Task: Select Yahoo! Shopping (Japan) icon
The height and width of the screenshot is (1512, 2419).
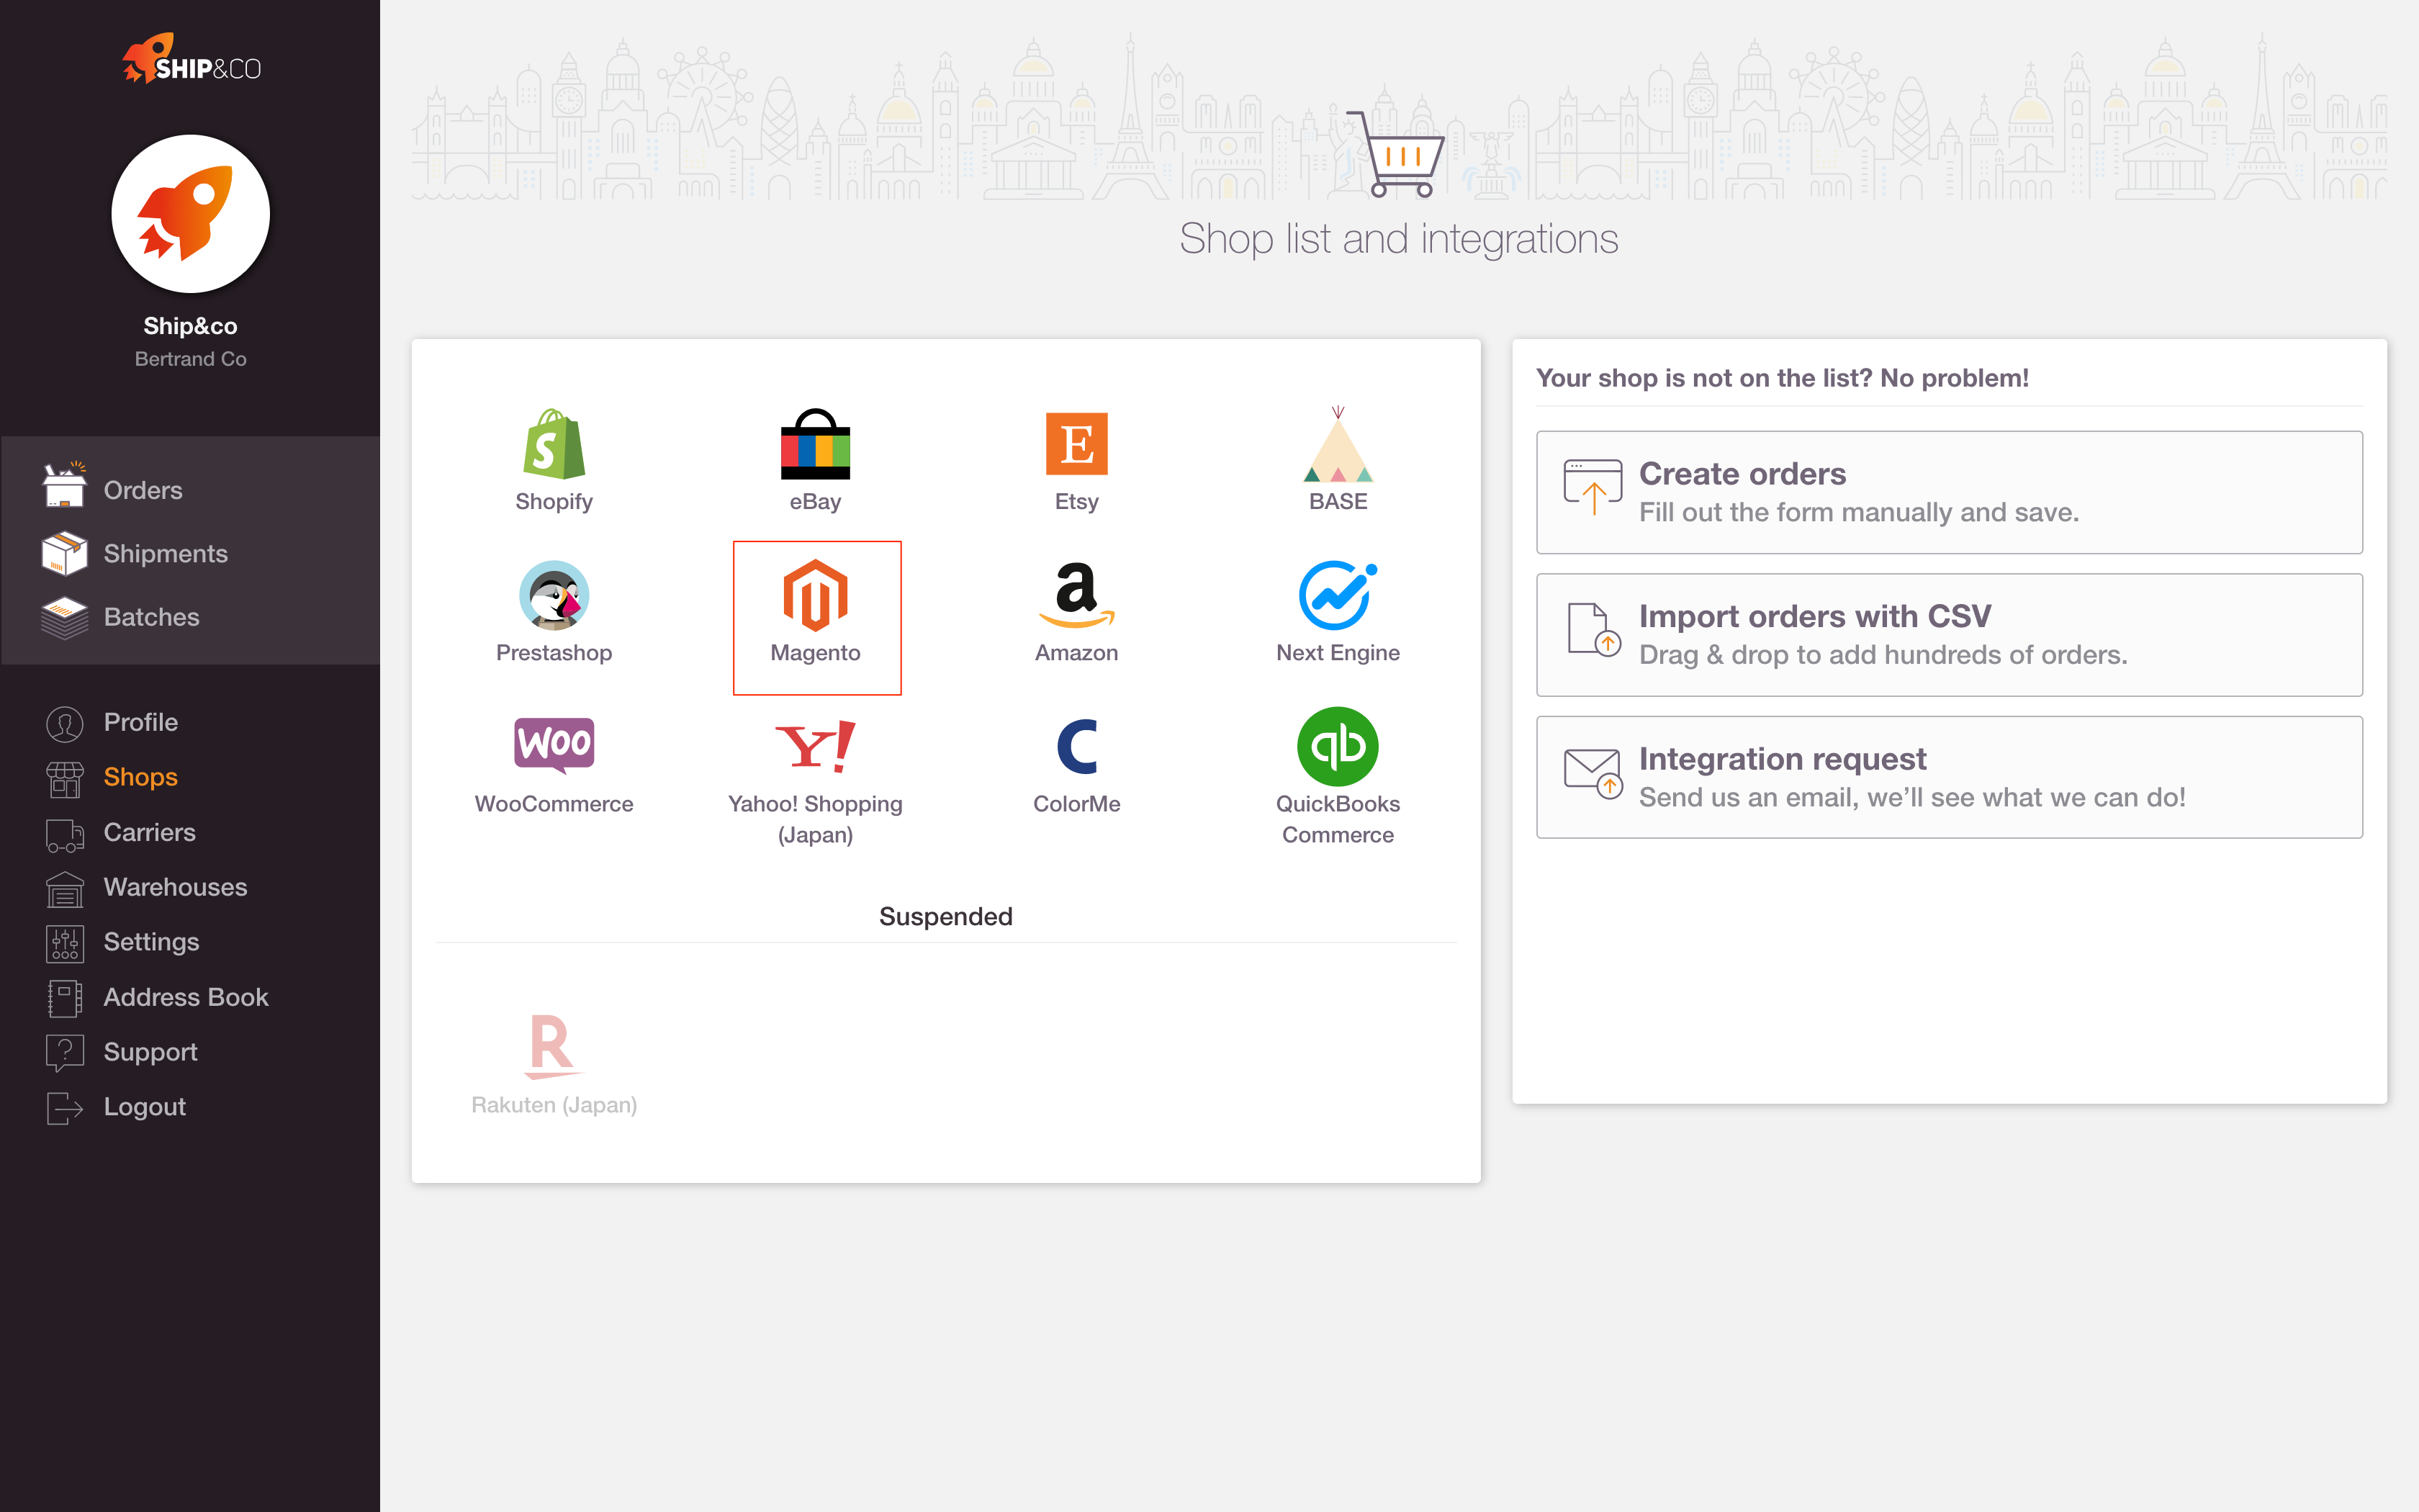Action: (x=815, y=746)
